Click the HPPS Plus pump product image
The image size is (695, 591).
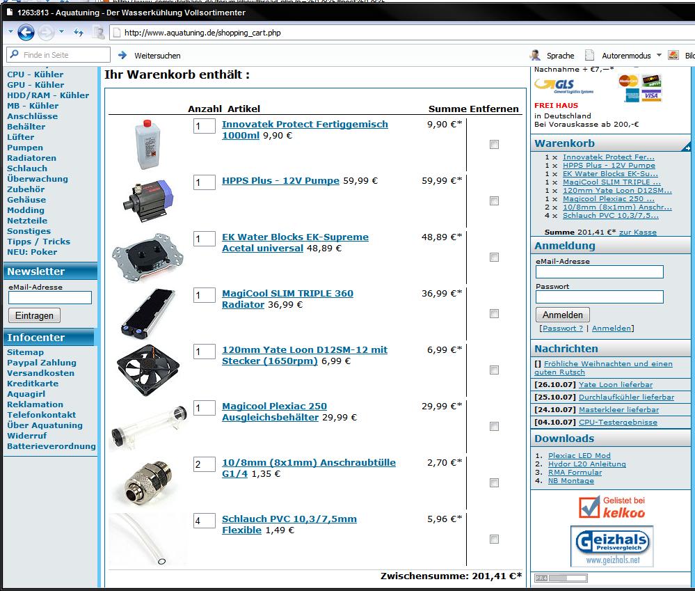(148, 200)
